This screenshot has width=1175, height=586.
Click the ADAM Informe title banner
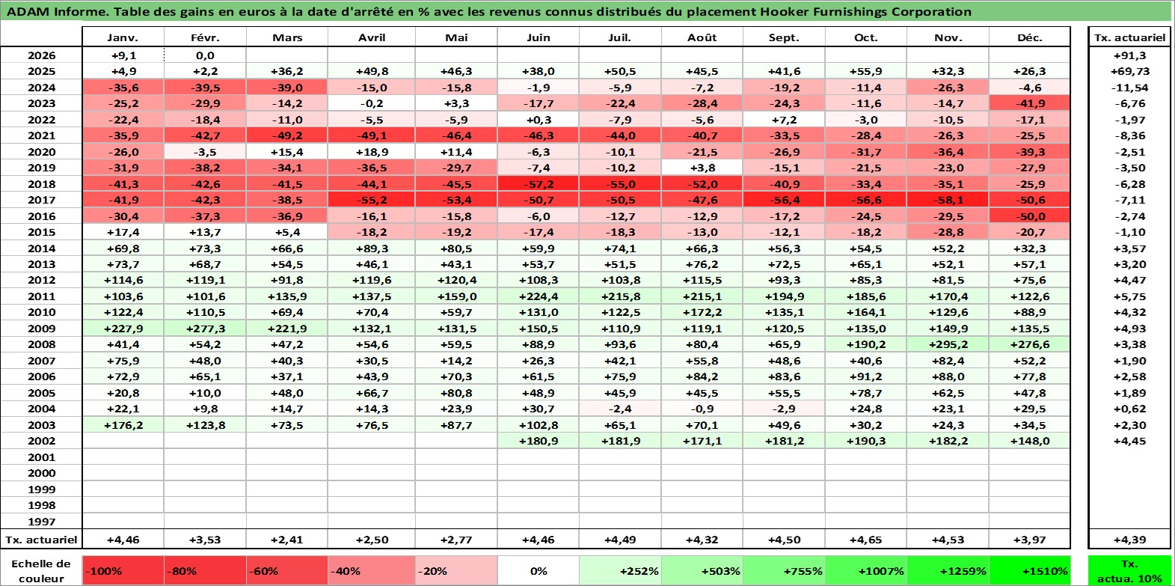586,11
